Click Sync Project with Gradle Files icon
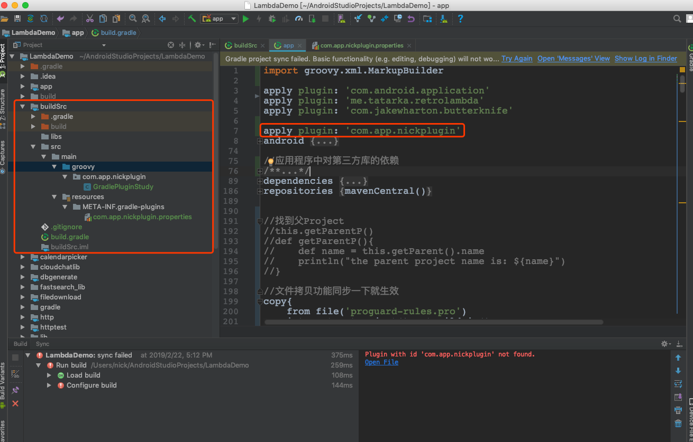The width and height of the screenshot is (693, 442). [x=30, y=18]
